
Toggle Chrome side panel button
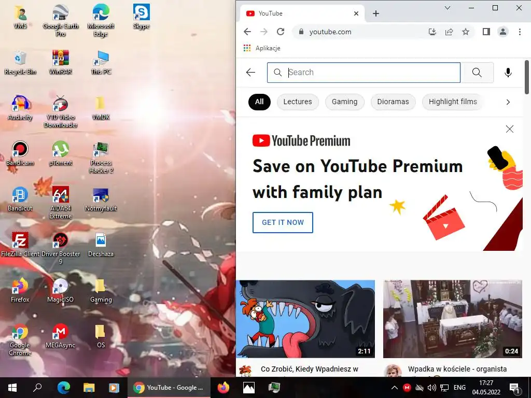pos(486,32)
